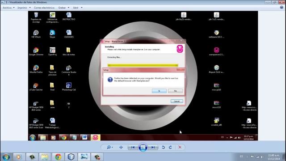Click the Papelera de reciclaje icon in the photo
The width and height of the screenshot is (286, 161).
point(36,17)
